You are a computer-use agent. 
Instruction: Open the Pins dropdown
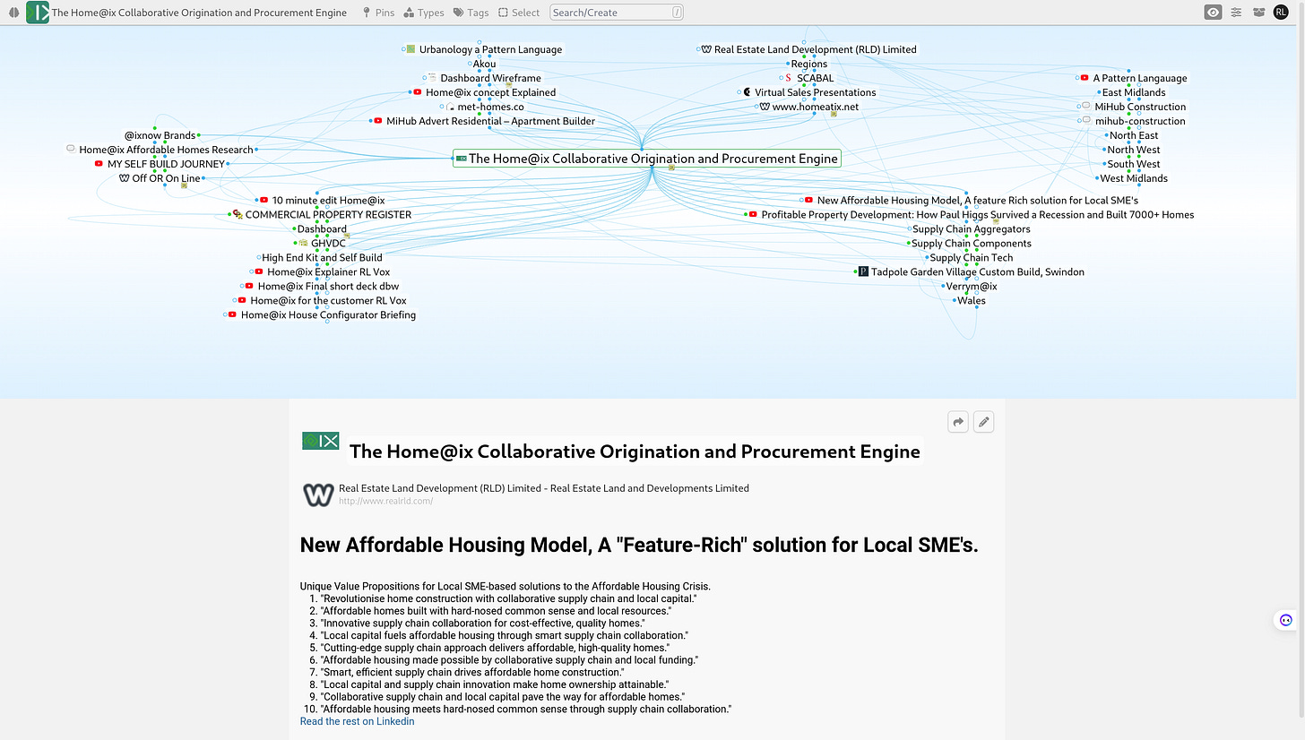[x=377, y=13]
